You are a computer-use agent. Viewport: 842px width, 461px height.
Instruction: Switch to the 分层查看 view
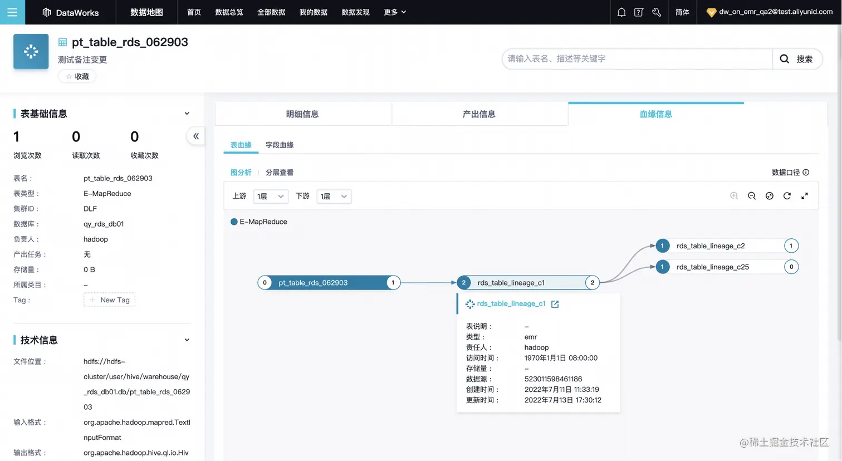tap(280, 173)
